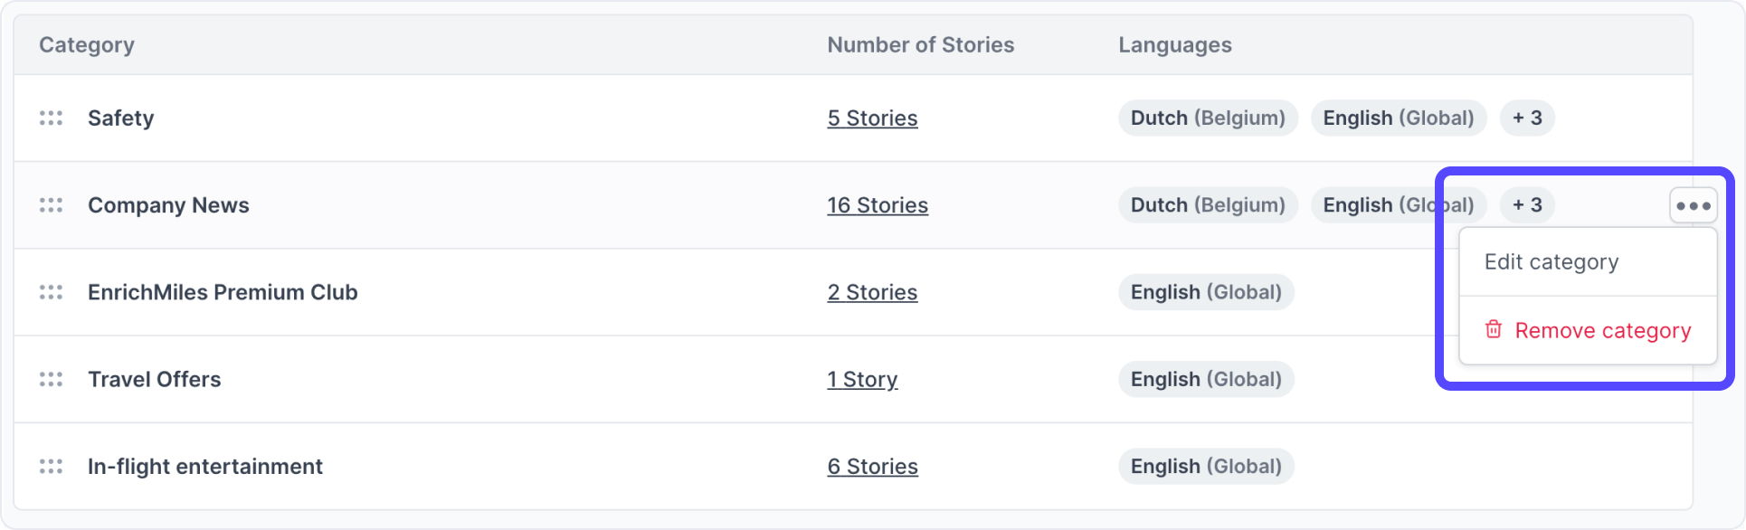The height and width of the screenshot is (530, 1746).
Task: Click the drag handle beside Safety
Action: pyautogui.click(x=51, y=118)
